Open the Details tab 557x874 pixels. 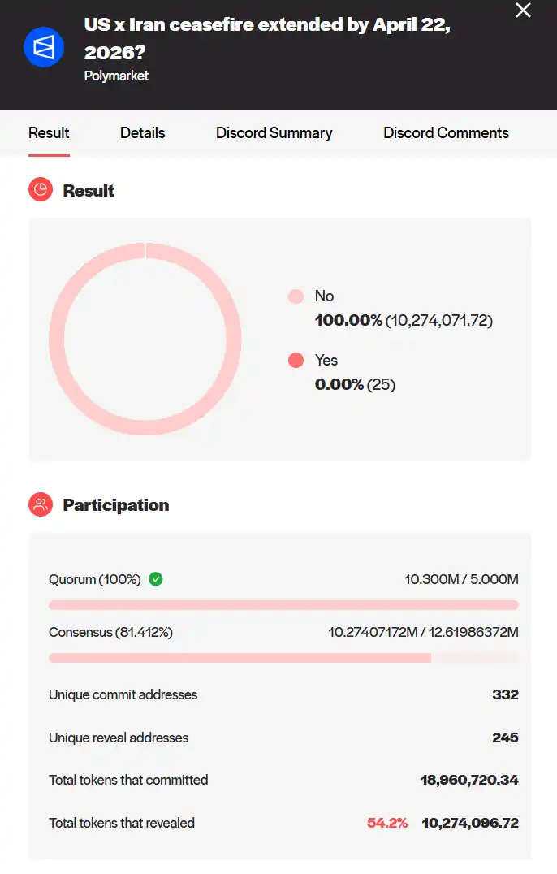pyautogui.click(x=142, y=133)
